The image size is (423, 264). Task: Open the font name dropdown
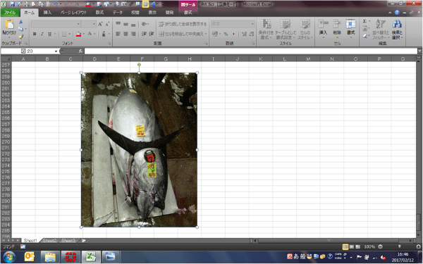(78, 24)
